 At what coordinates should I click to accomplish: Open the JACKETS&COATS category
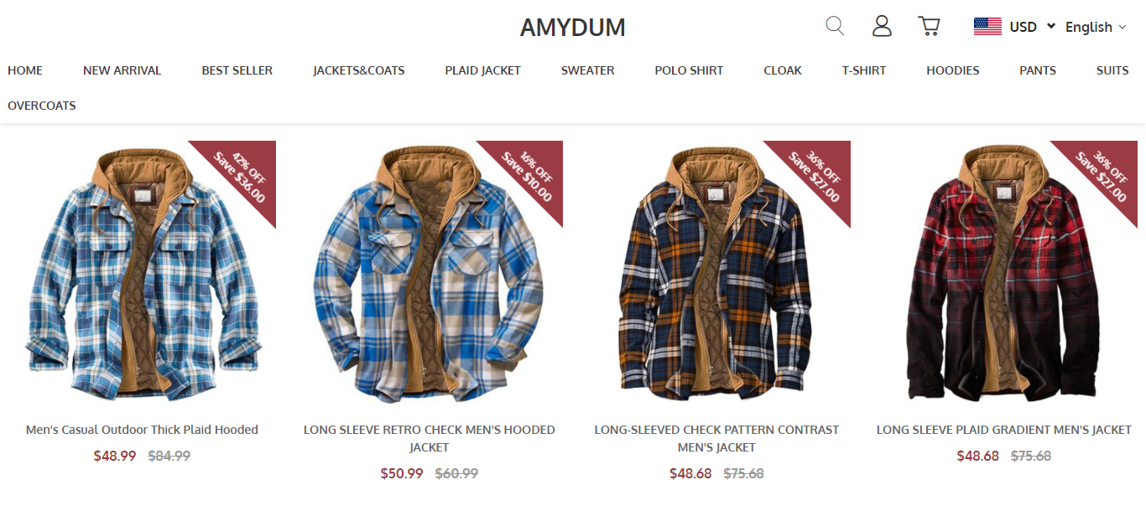tap(359, 70)
